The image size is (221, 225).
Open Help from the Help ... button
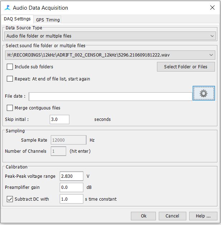click(200, 216)
